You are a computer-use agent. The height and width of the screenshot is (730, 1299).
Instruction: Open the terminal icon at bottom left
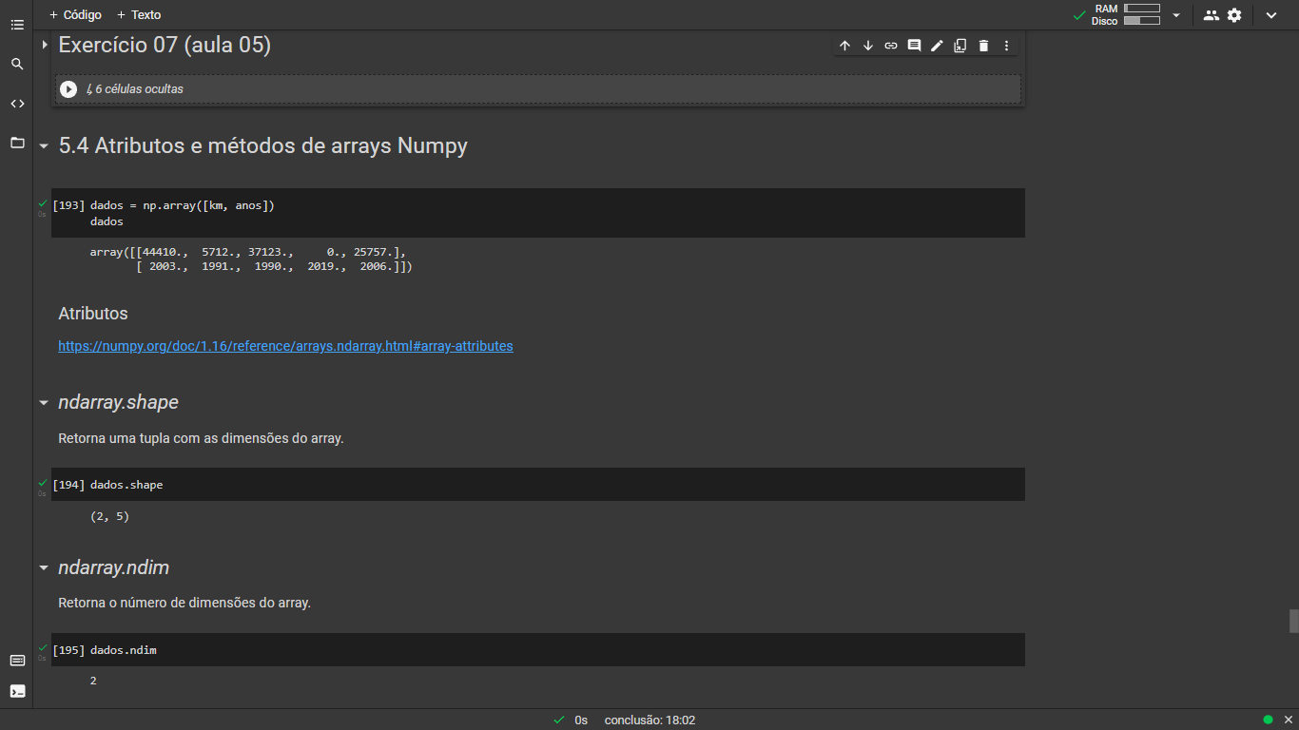pos(17,691)
